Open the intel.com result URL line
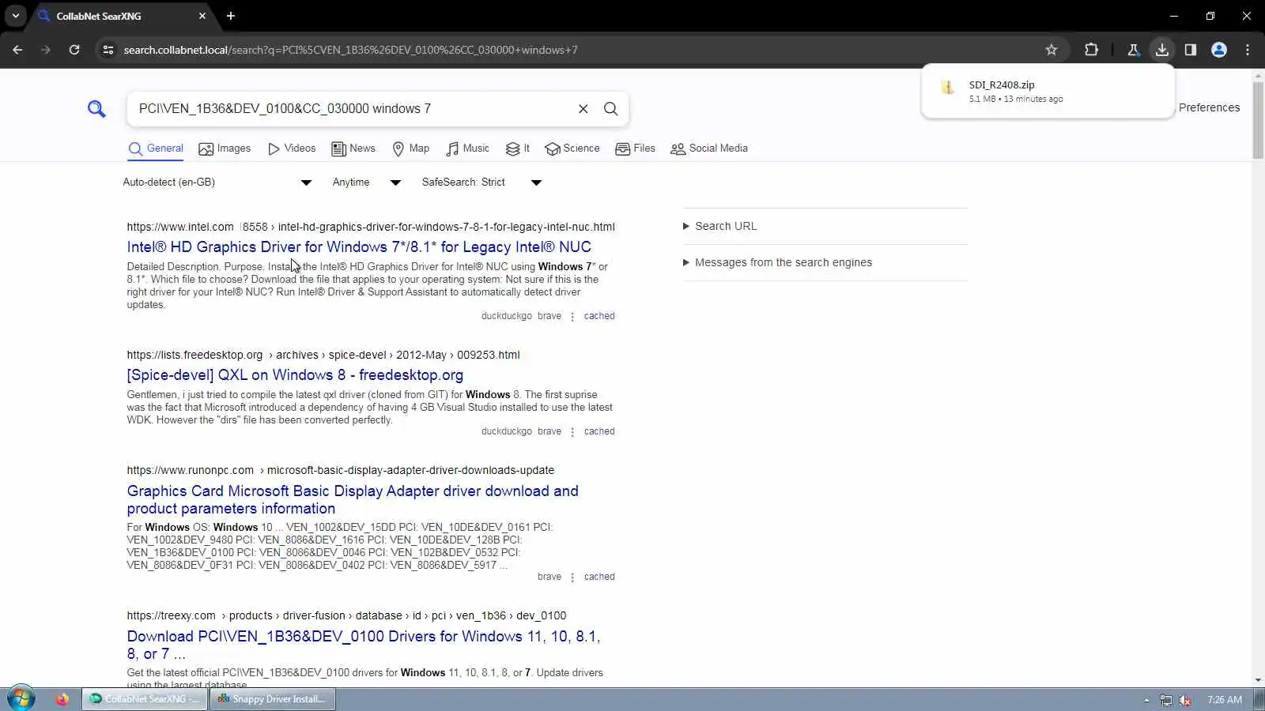This screenshot has width=1265, height=711. [x=371, y=227]
